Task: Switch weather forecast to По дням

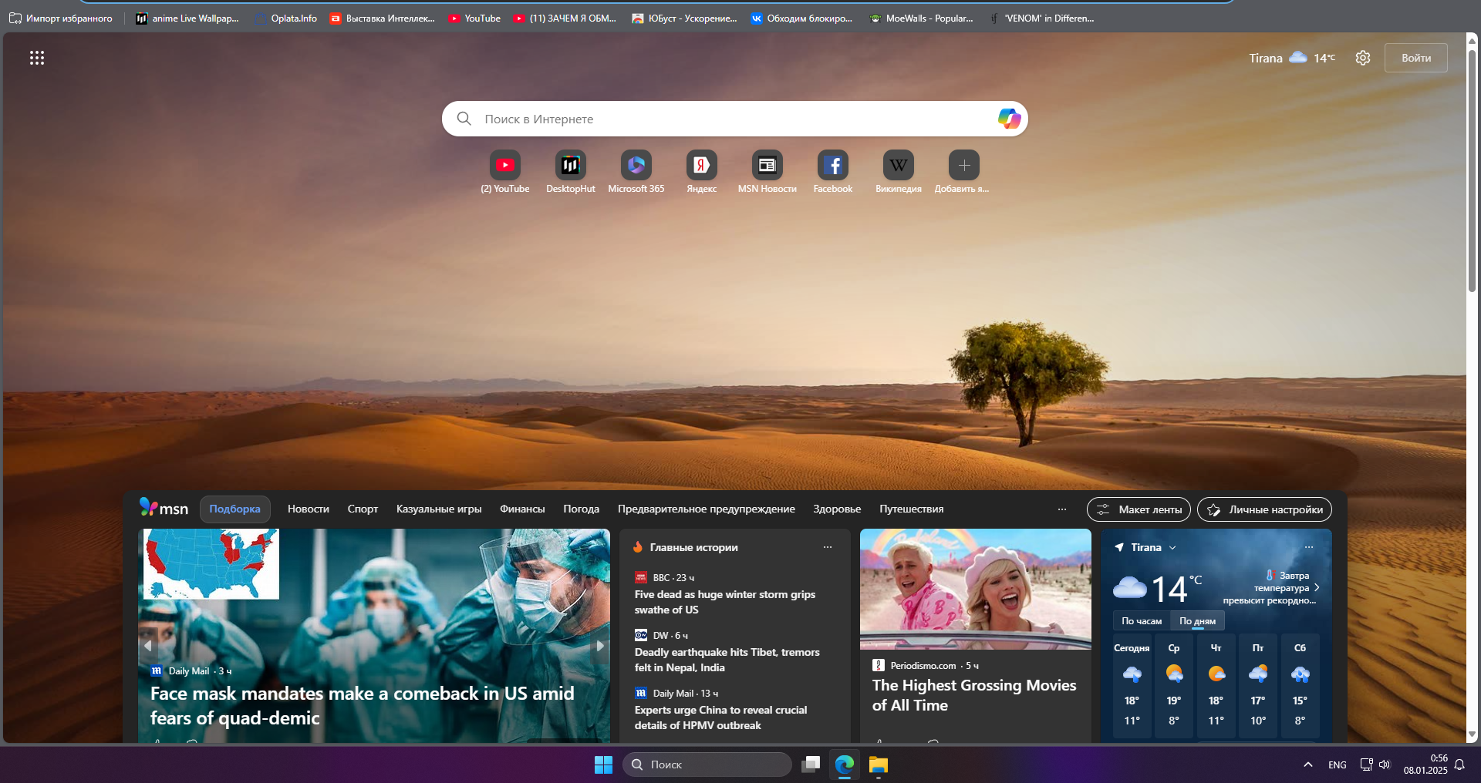Action: 1197,621
